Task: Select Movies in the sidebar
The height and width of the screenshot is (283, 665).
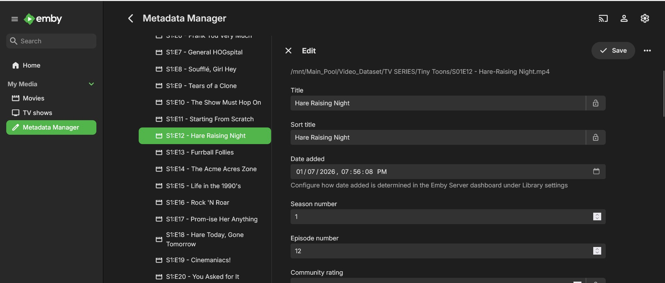Action: [x=33, y=98]
